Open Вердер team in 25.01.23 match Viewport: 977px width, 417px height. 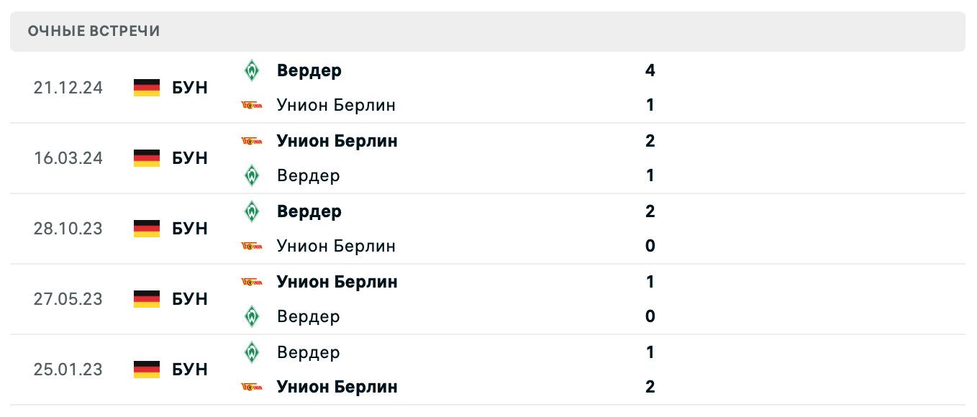pyautogui.click(x=308, y=352)
